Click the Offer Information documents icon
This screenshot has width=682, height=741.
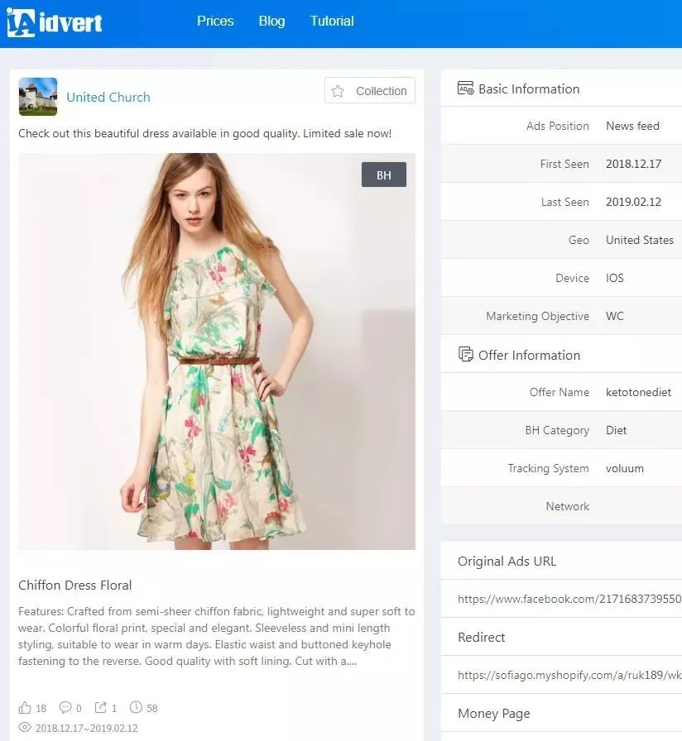(x=465, y=354)
